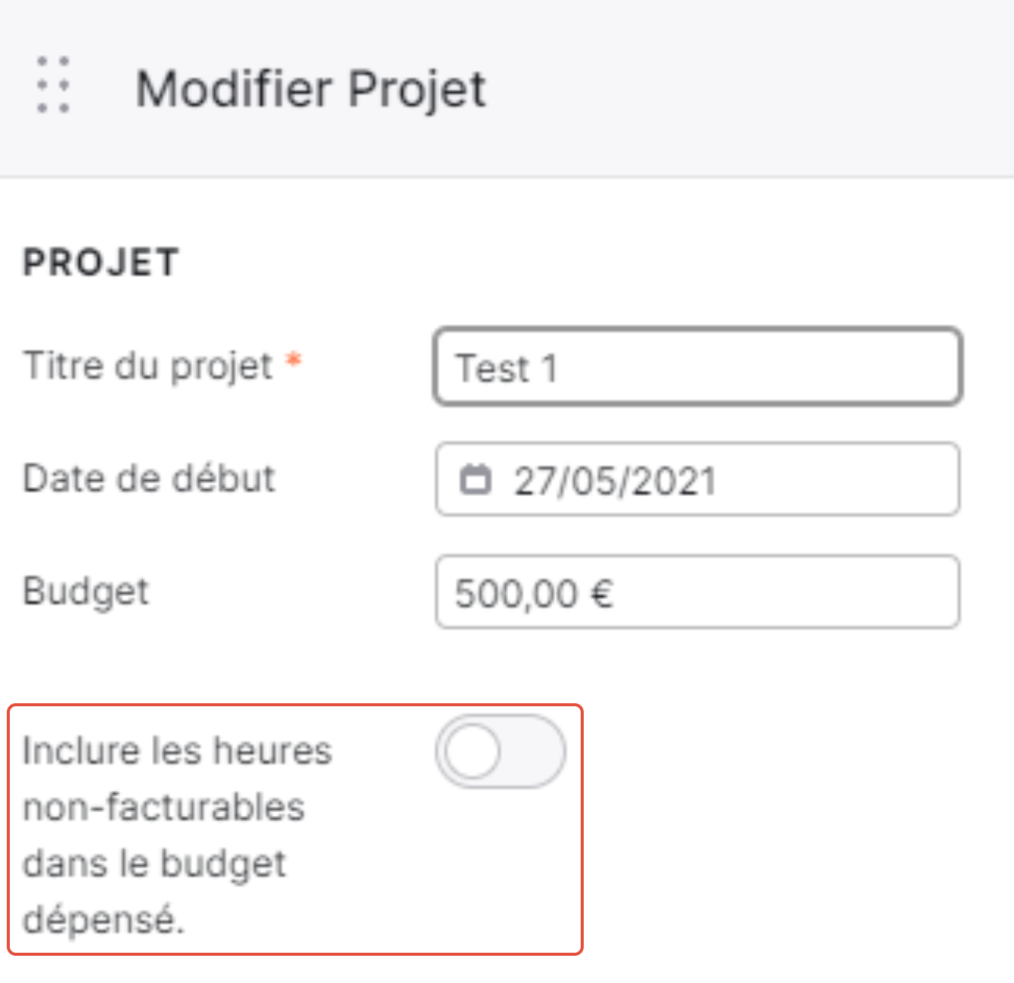
Task: Click the 'Date de début' label
Action: pyautogui.click(x=149, y=479)
